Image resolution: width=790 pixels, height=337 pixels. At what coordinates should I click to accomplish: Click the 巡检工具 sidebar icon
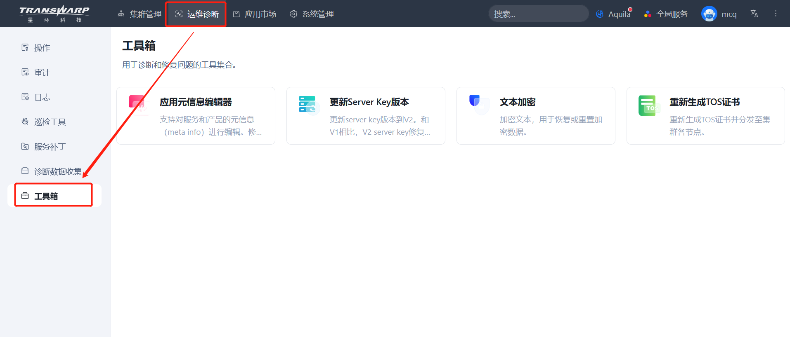point(25,122)
